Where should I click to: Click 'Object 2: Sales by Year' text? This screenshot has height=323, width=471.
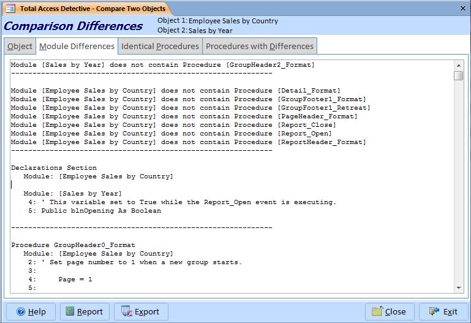click(195, 31)
